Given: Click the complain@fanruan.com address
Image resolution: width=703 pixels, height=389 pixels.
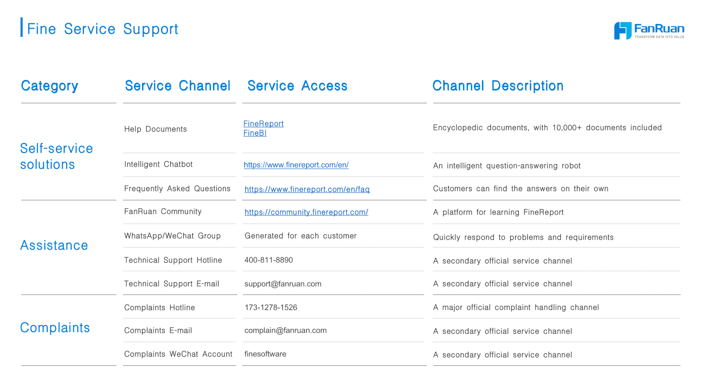Looking at the screenshot, I should click(285, 330).
